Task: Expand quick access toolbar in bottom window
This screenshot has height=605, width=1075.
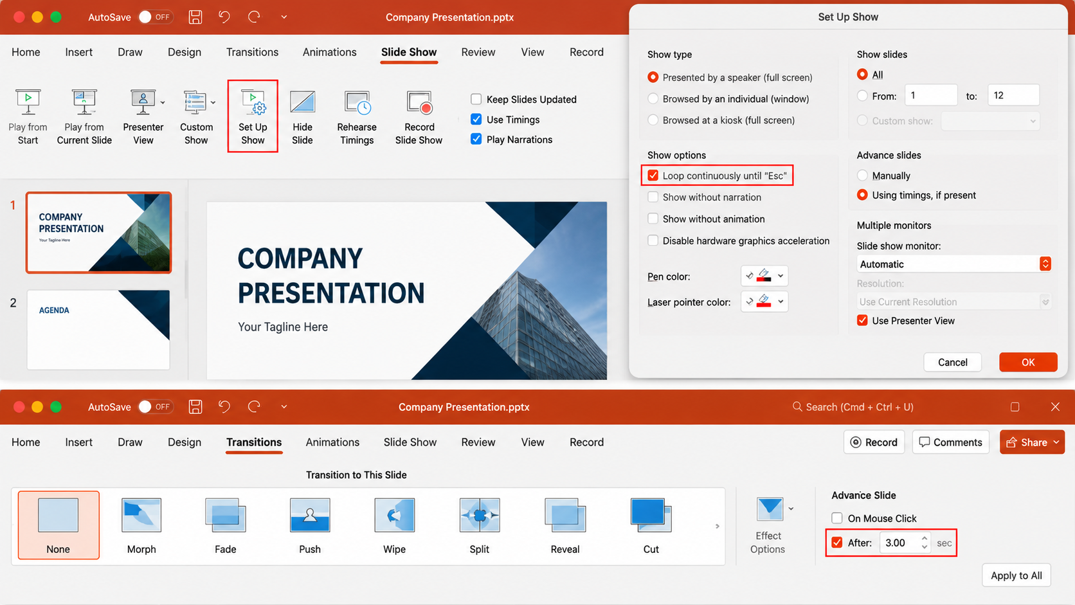Action: pyautogui.click(x=284, y=406)
